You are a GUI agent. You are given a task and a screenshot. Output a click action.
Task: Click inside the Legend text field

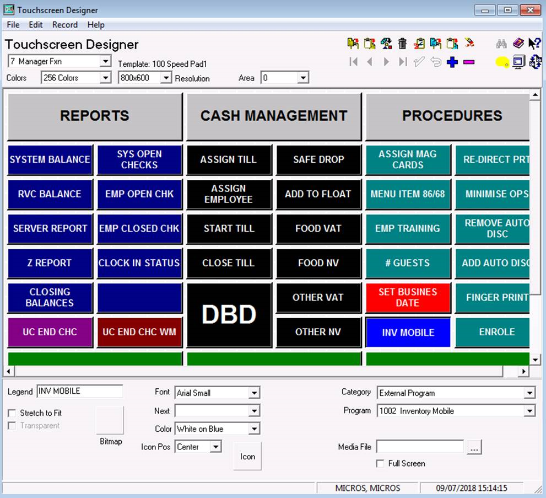(x=80, y=391)
